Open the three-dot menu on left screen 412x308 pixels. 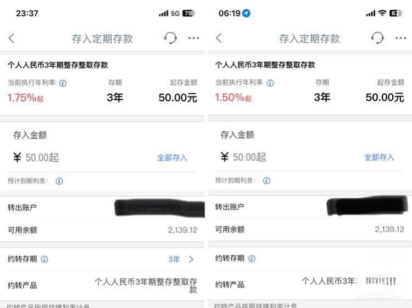(194, 38)
